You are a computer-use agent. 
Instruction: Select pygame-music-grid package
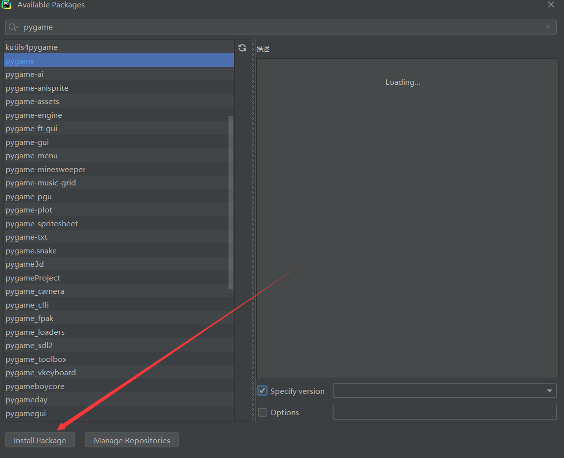point(119,182)
